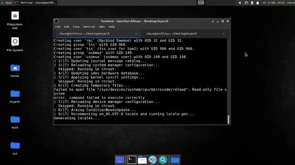Click the 'error: command failed to execute correctly' line
This screenshot has width=295, height=165.
click(99, 98)
